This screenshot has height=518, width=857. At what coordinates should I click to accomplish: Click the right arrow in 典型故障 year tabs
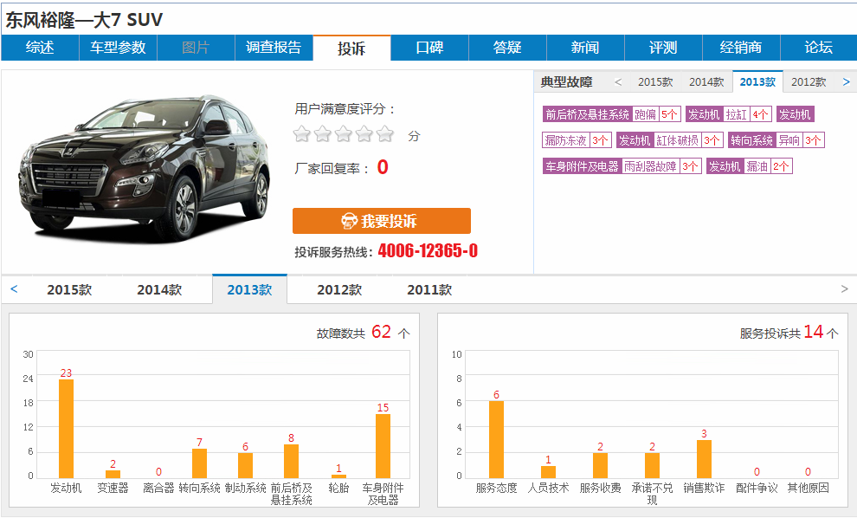[846, 82]
